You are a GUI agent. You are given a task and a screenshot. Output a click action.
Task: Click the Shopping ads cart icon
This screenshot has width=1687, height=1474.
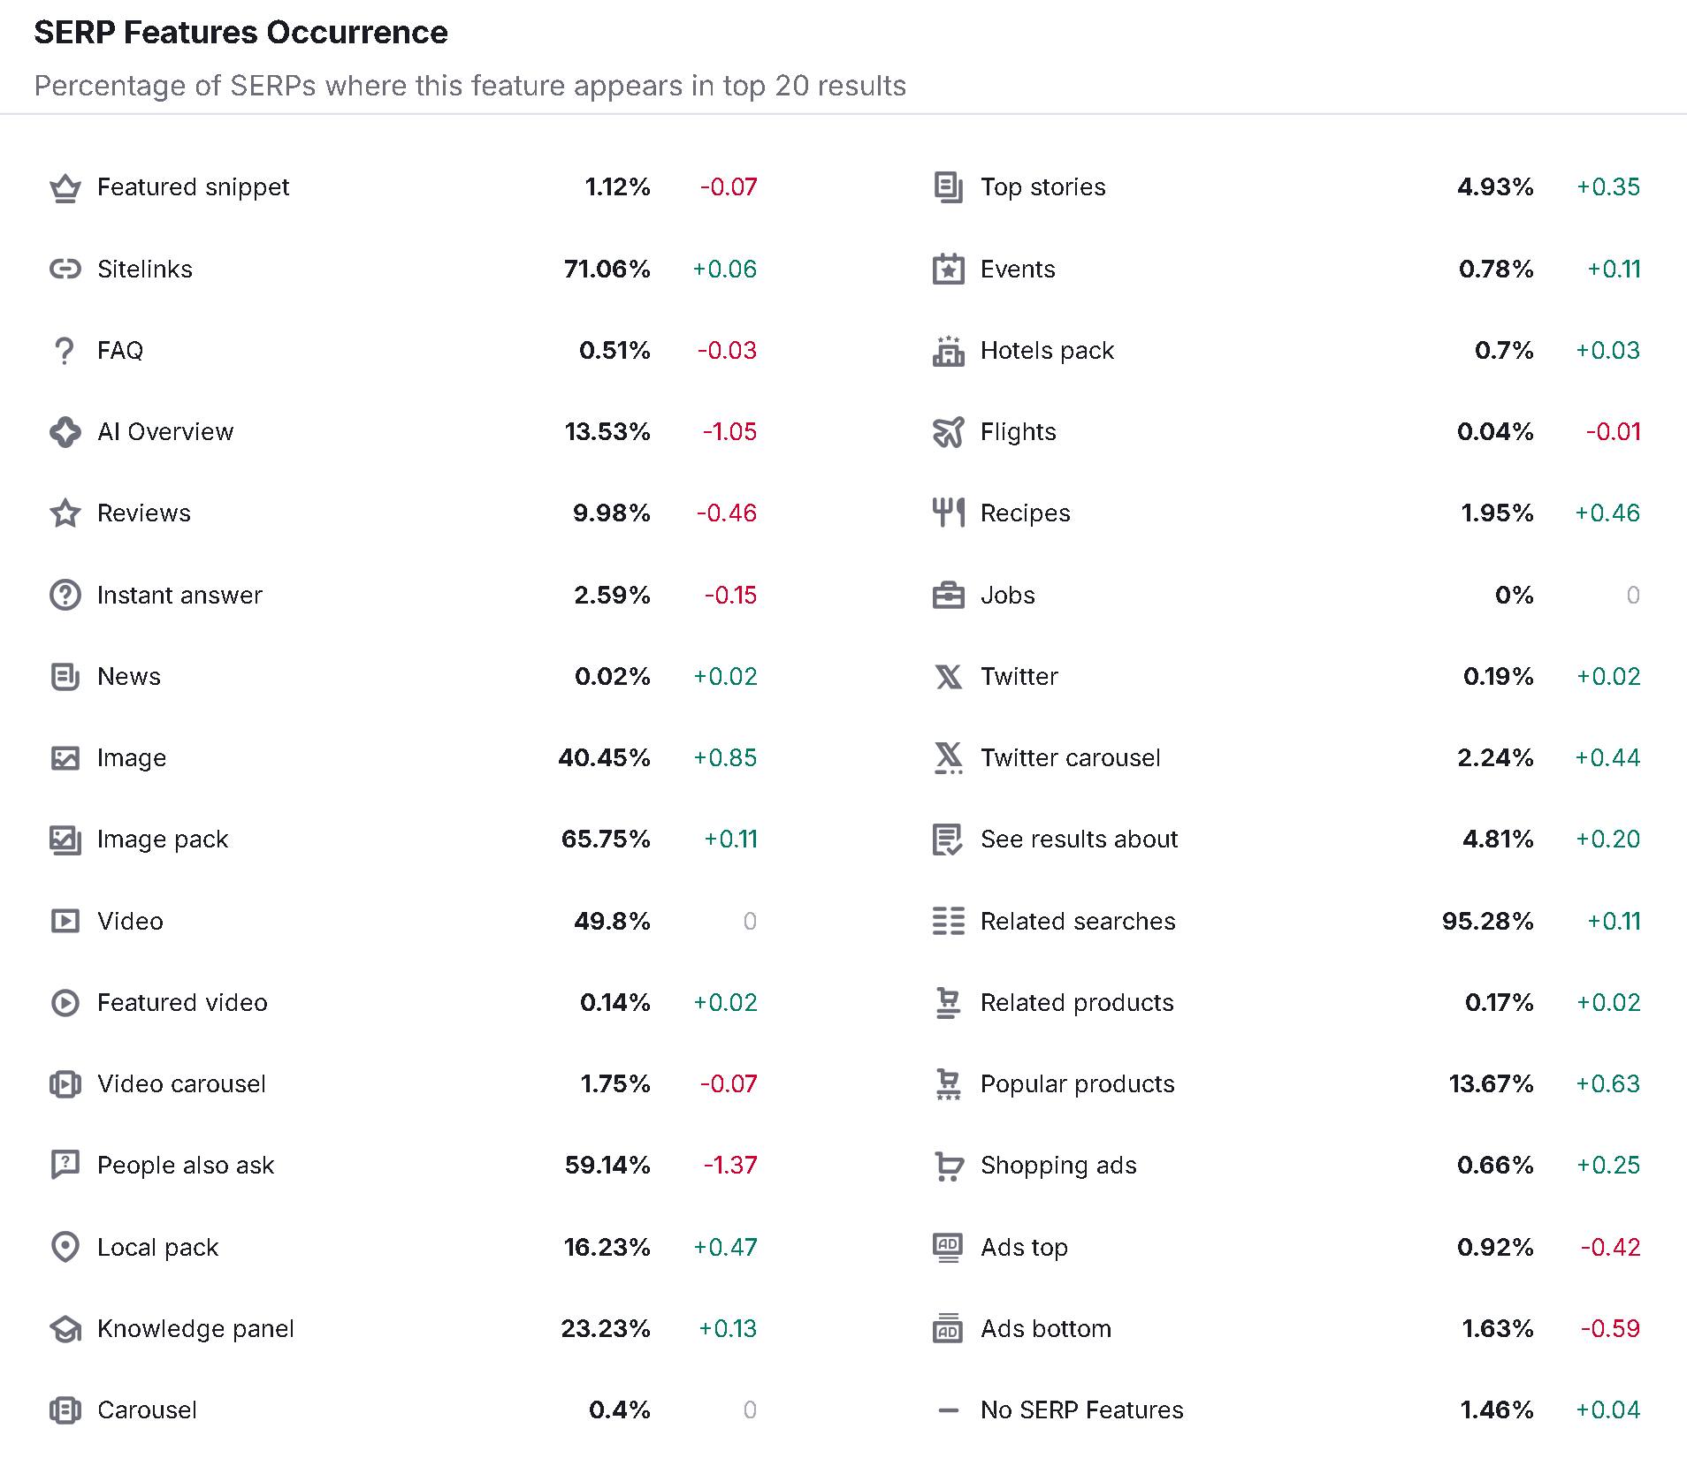coord(949,1166)
